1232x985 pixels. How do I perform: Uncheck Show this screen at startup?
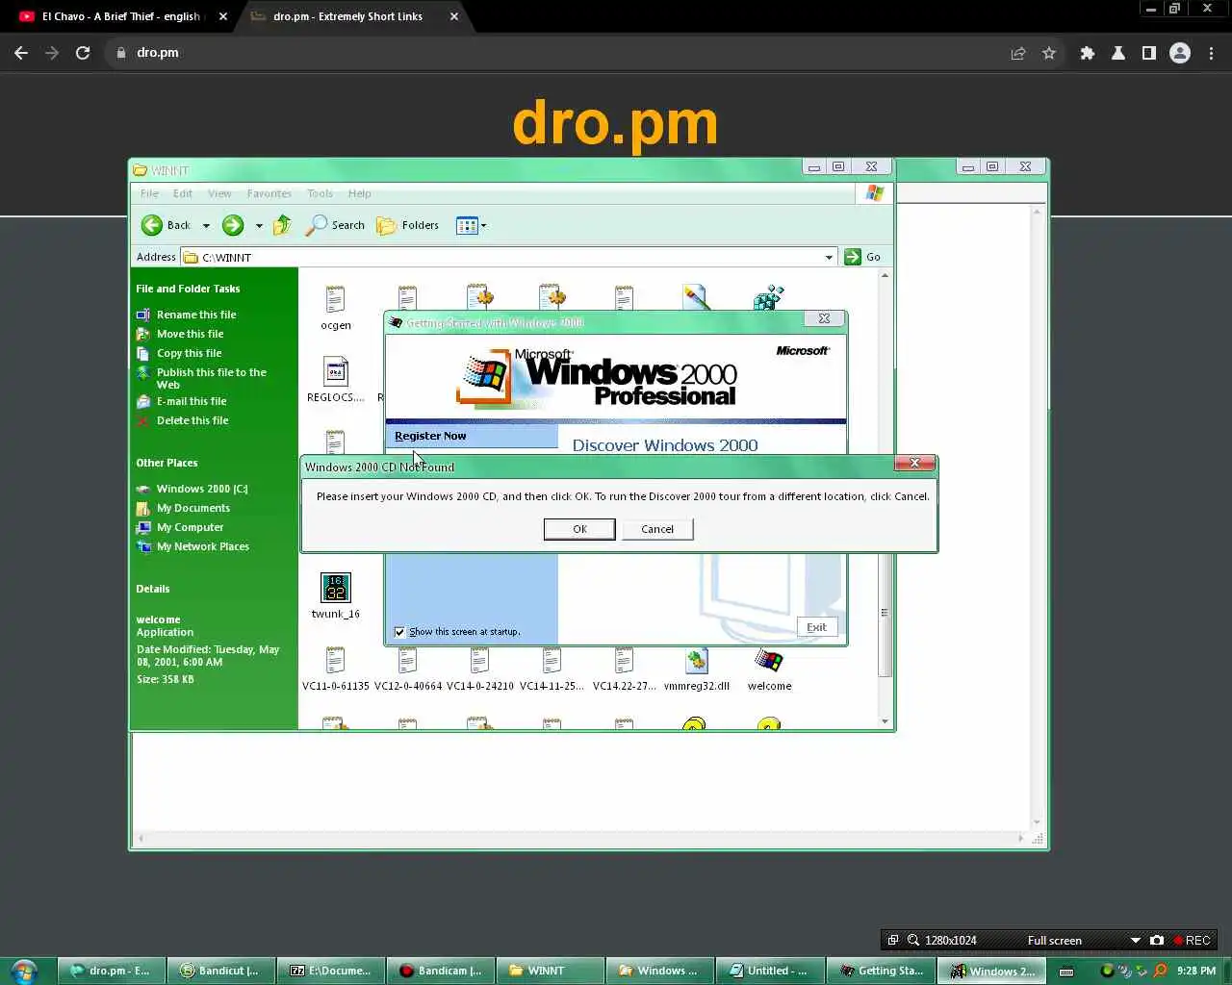(x=399, y=632)
